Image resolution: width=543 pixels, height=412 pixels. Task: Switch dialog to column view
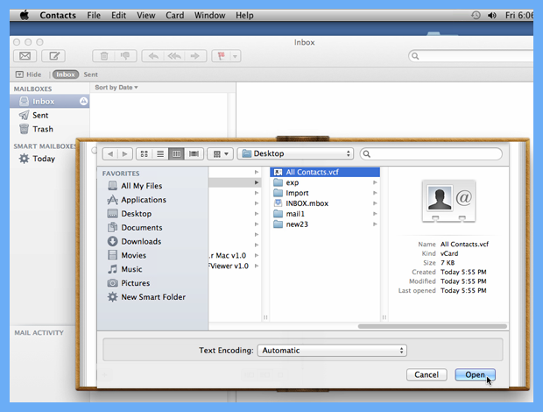point(177,153)
